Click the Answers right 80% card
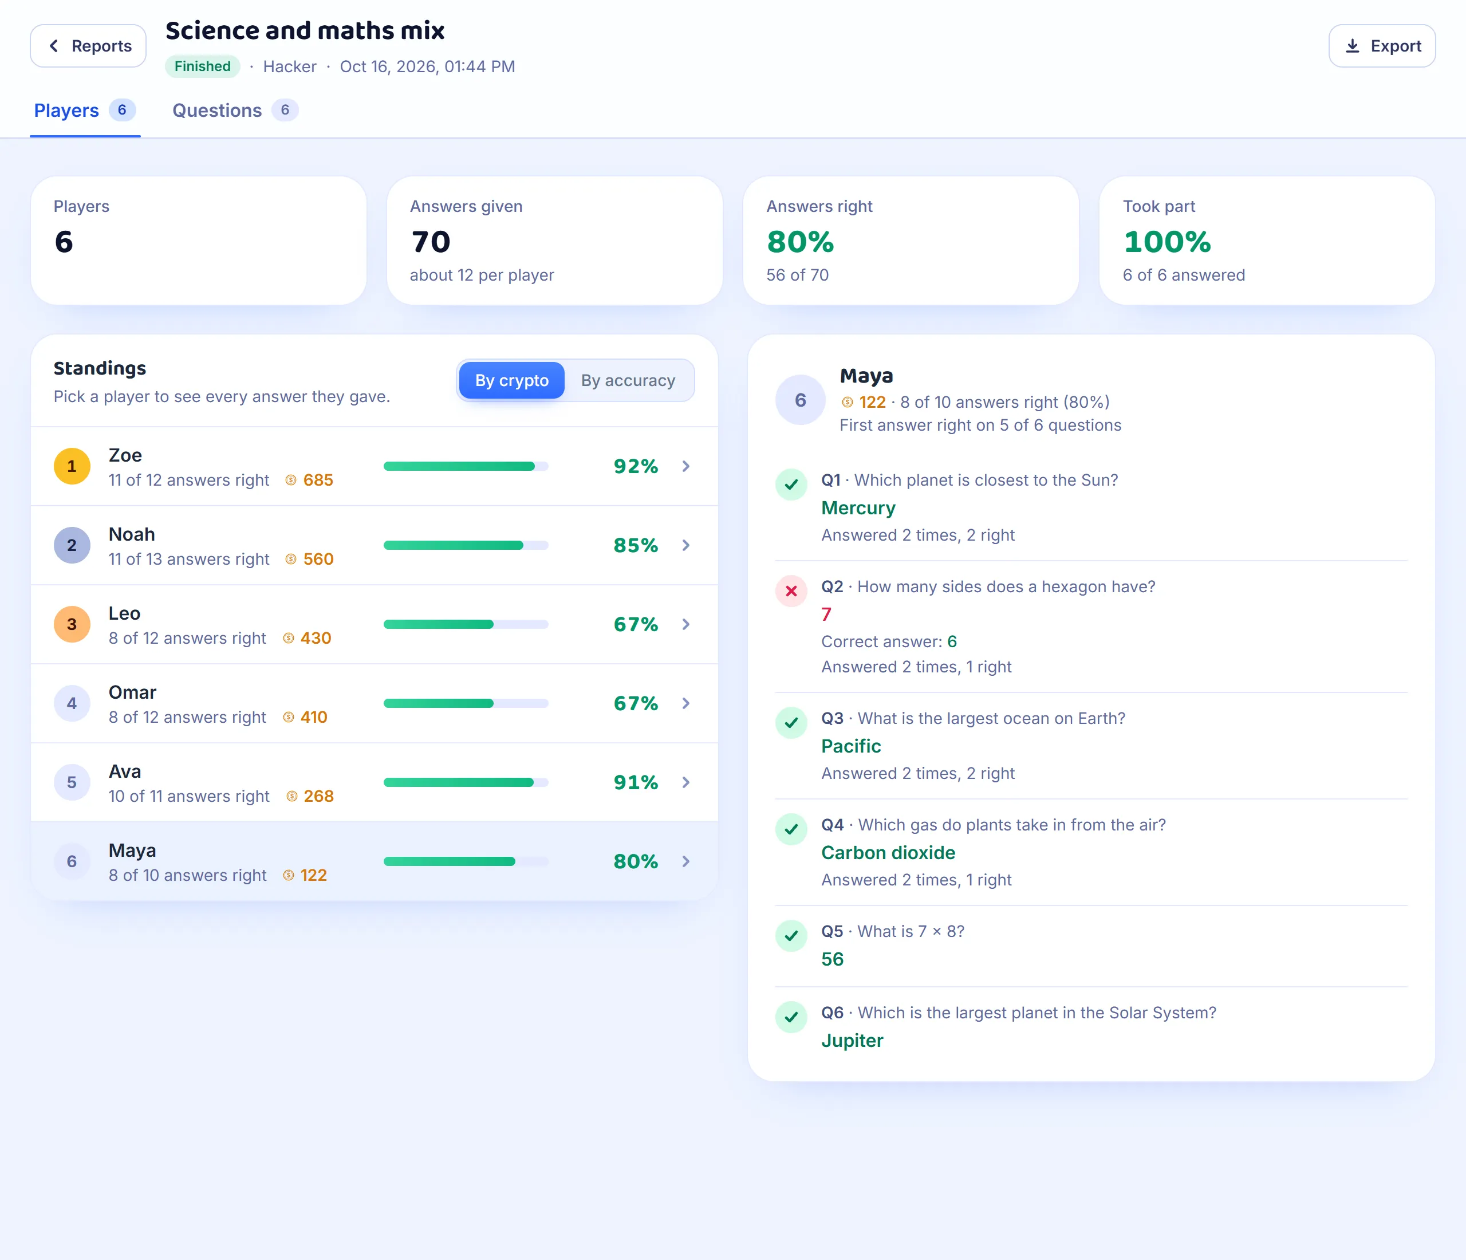 pos(911,241)
